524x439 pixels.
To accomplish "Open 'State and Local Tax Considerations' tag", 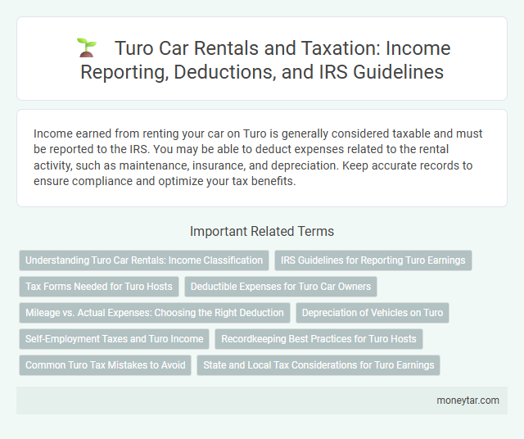I will point(318,365).
